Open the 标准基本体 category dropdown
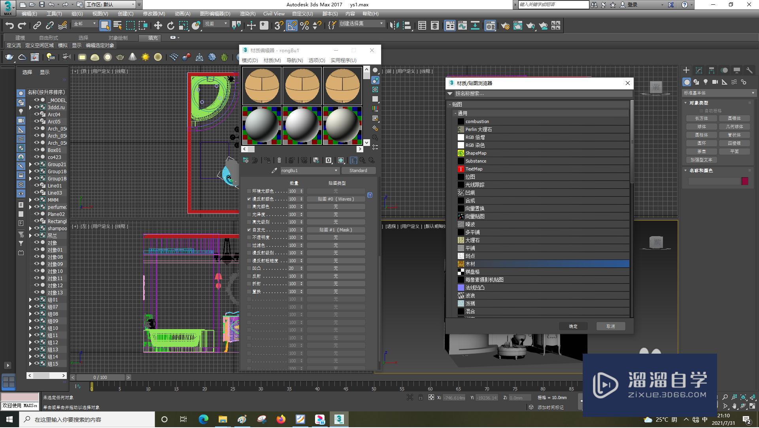Screen dimensions: 759x428 click(719, 93)
